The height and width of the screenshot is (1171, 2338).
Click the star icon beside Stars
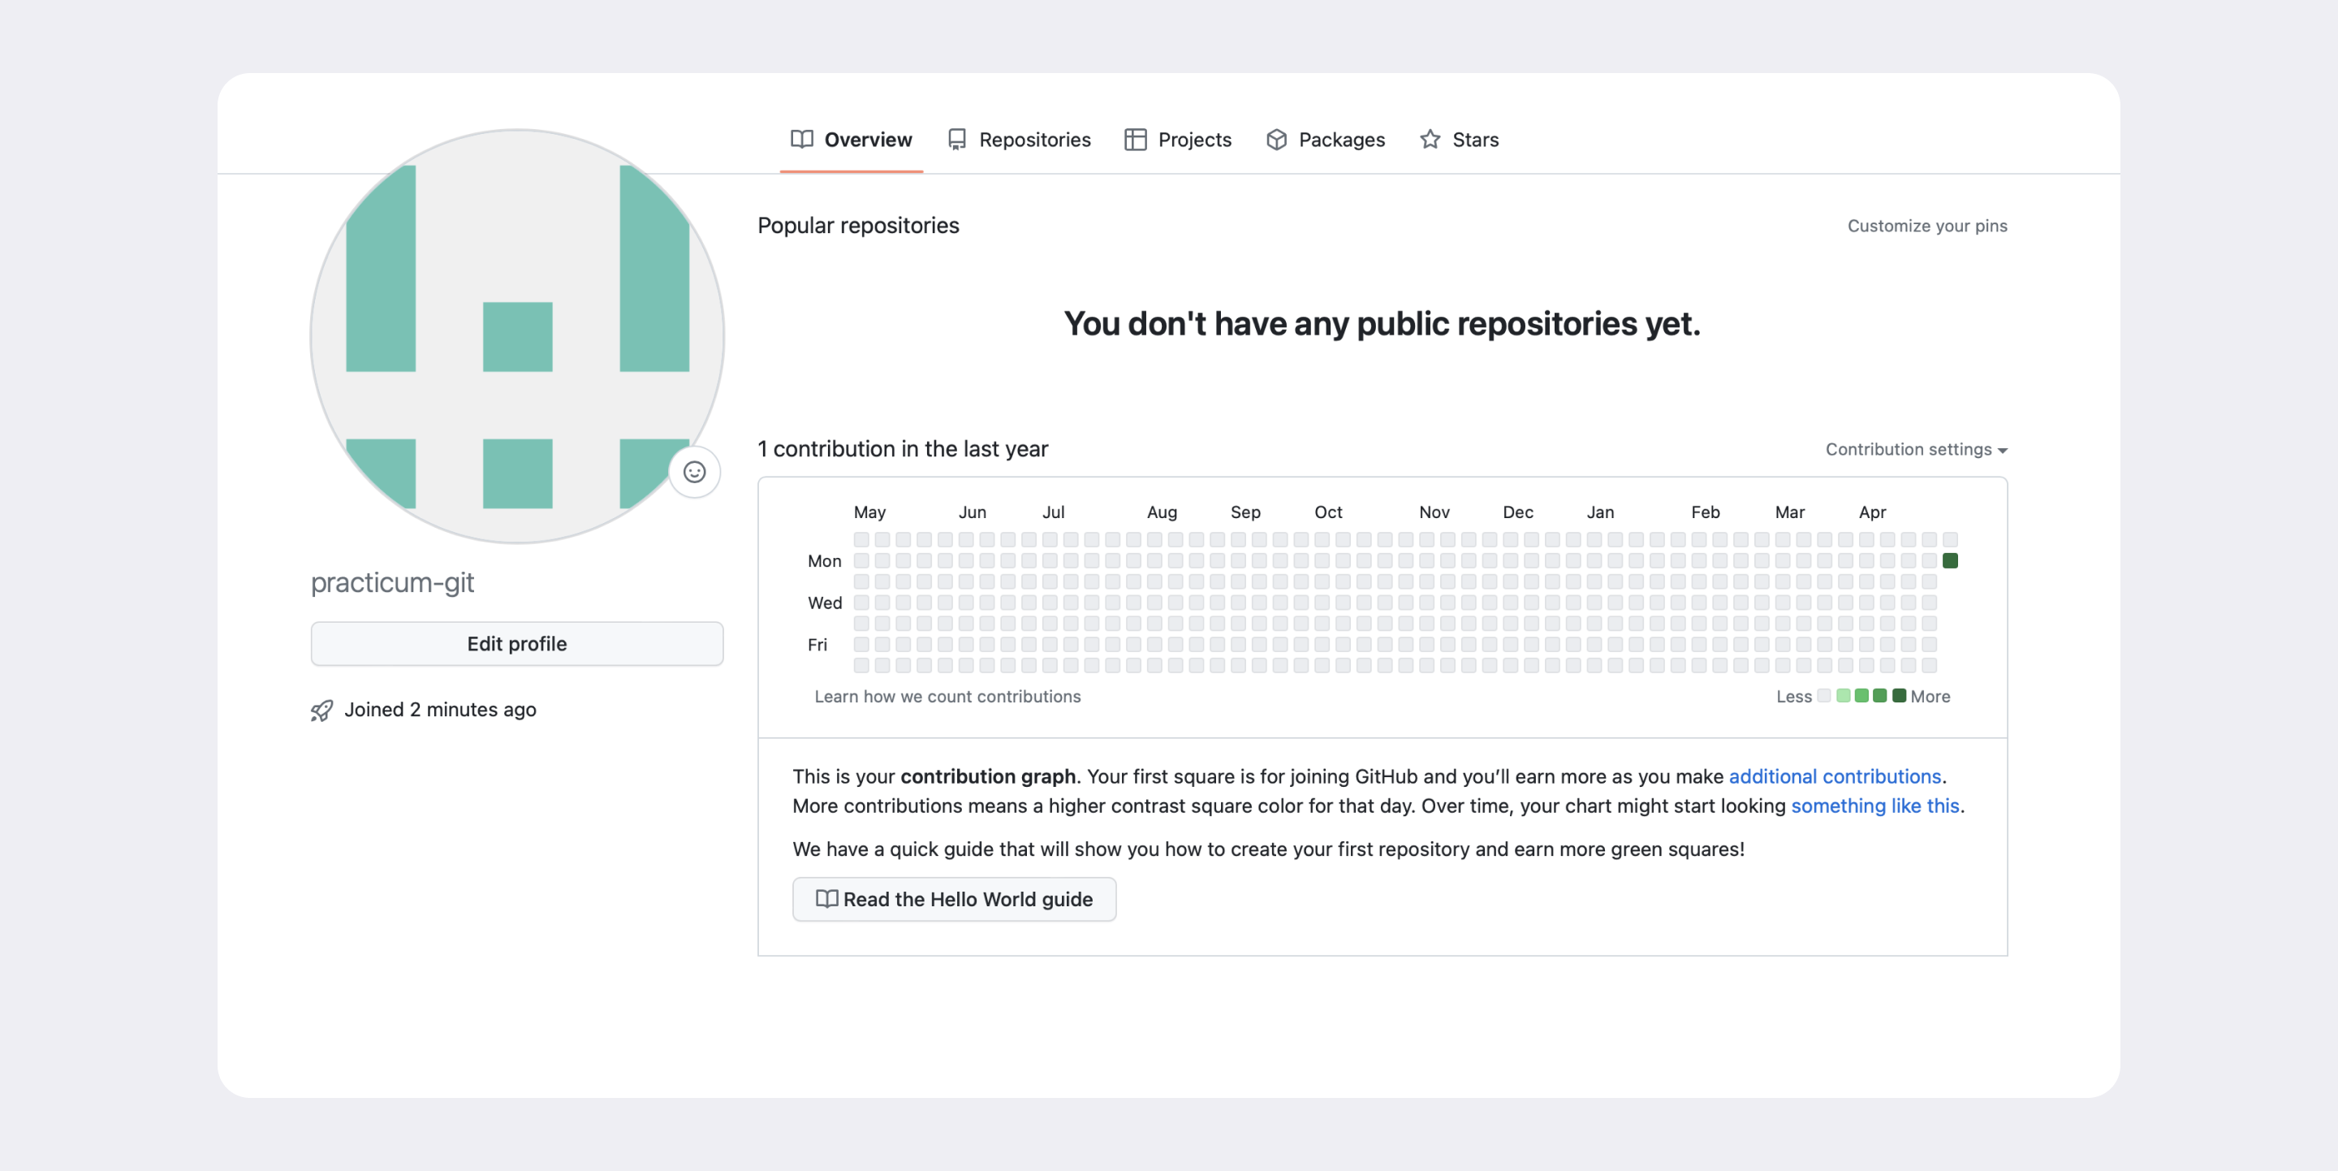click(1430, 140)
